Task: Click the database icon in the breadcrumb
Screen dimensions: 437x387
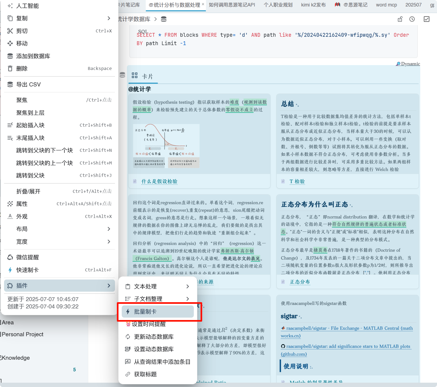Action: [x=164, y=19]
